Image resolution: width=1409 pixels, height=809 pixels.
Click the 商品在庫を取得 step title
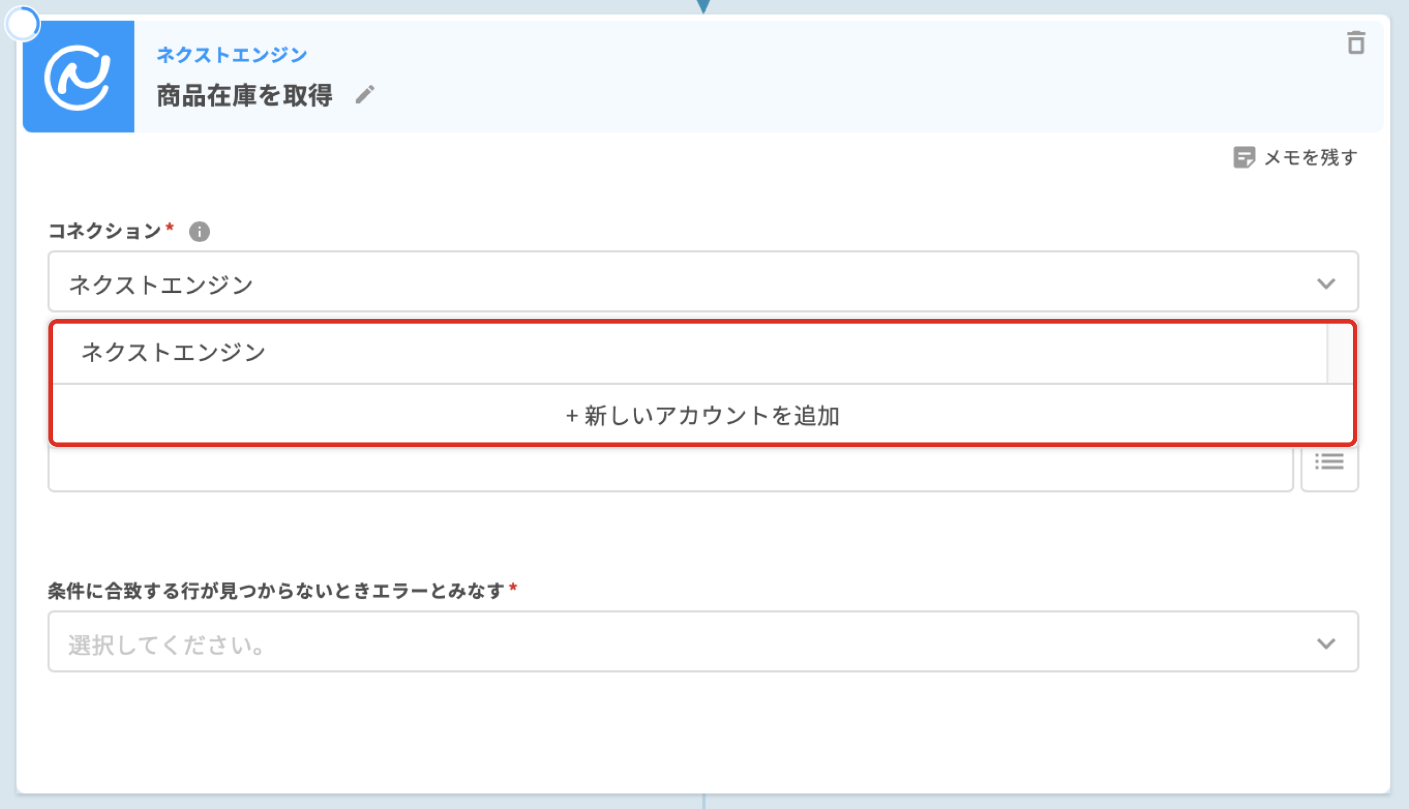(x=244, y=96)
